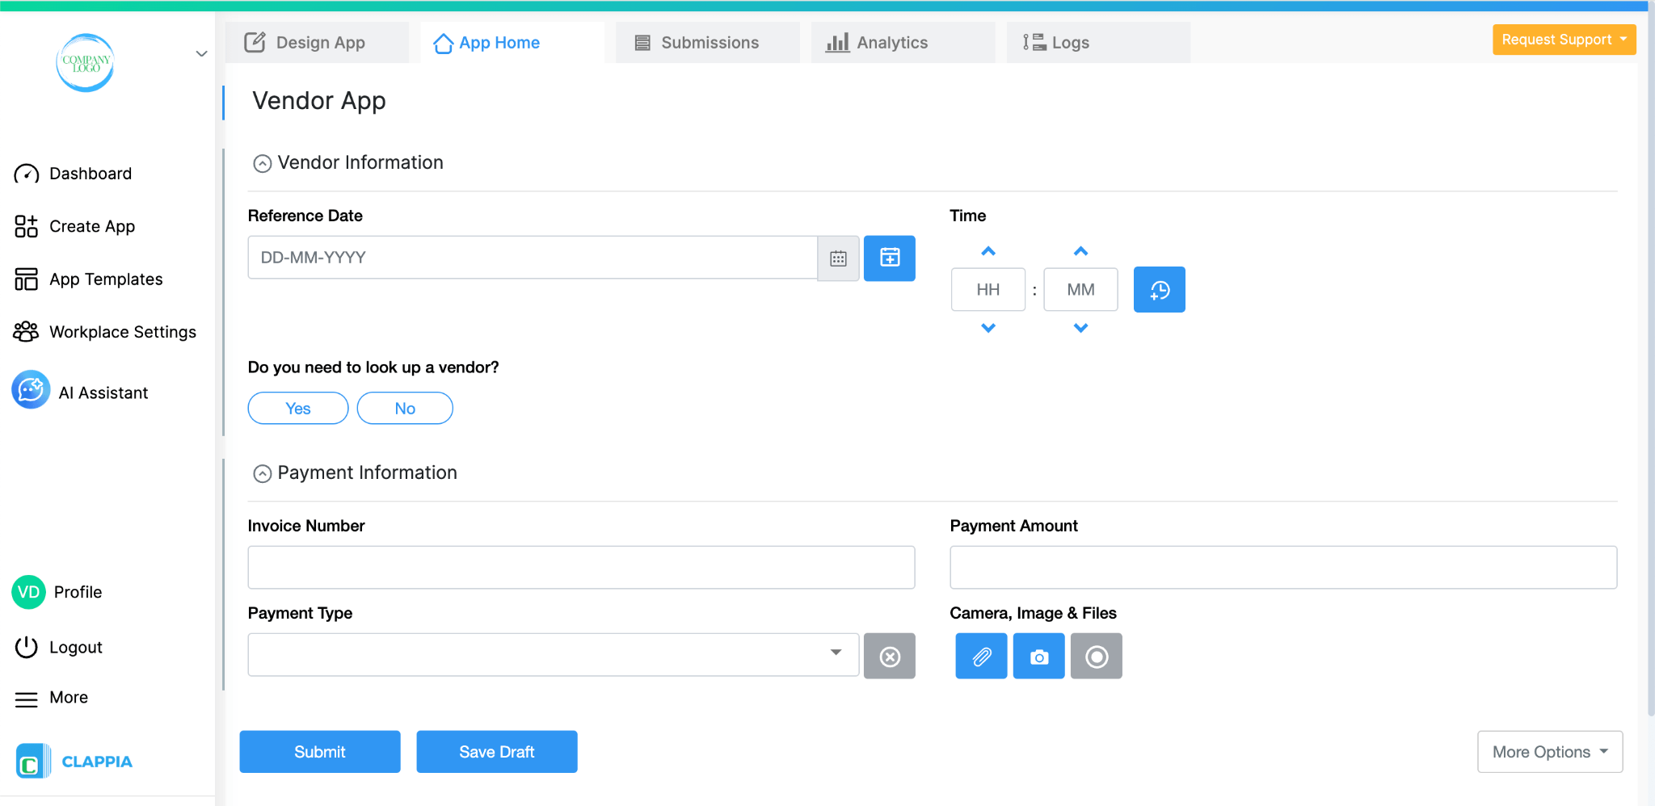Collapse the Payment Information section
The image size is (1655, 806).
(262, 473)
